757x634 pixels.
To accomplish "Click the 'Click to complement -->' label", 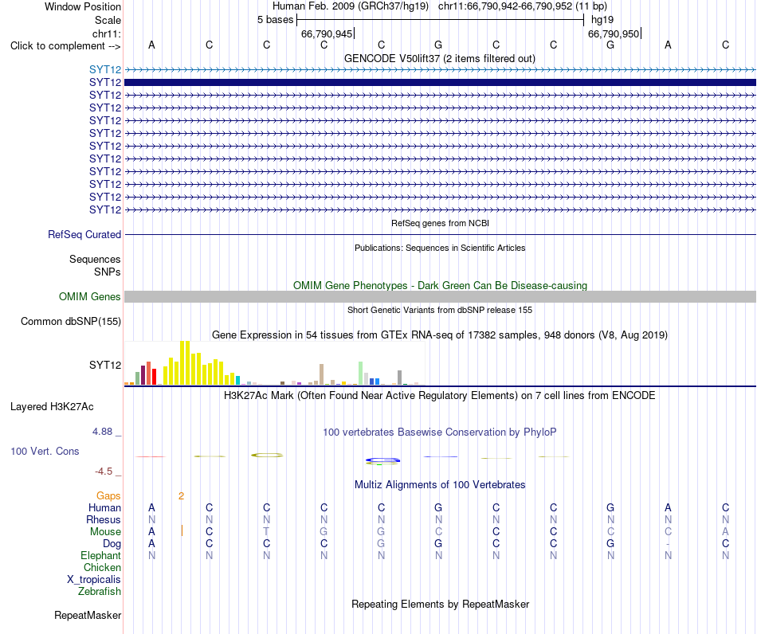I will [x=65, y=46].
